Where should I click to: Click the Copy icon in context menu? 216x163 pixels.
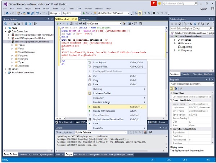click(90, 80)
